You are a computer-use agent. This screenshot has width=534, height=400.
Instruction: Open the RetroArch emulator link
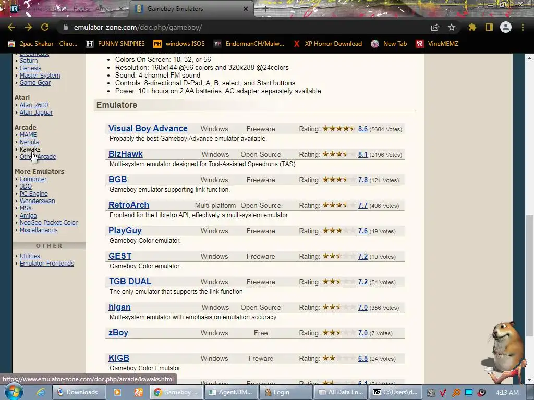coord(129,205)
